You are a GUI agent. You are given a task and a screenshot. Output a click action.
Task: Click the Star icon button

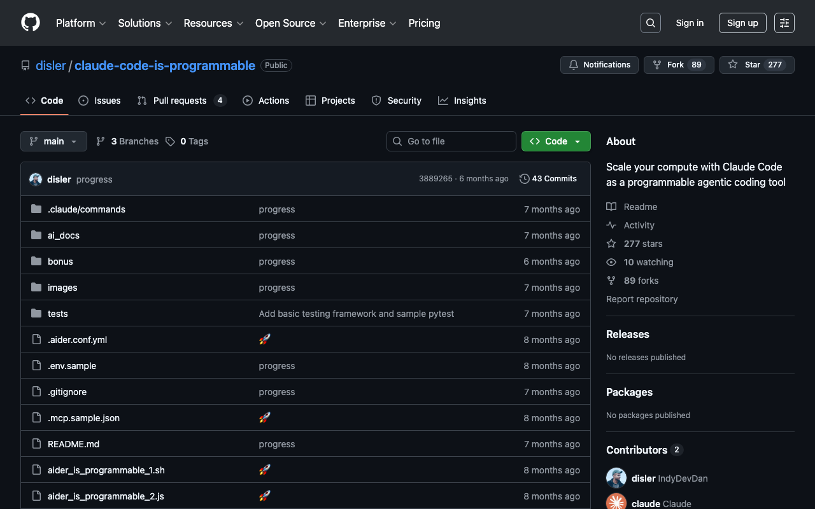(733, 65)
